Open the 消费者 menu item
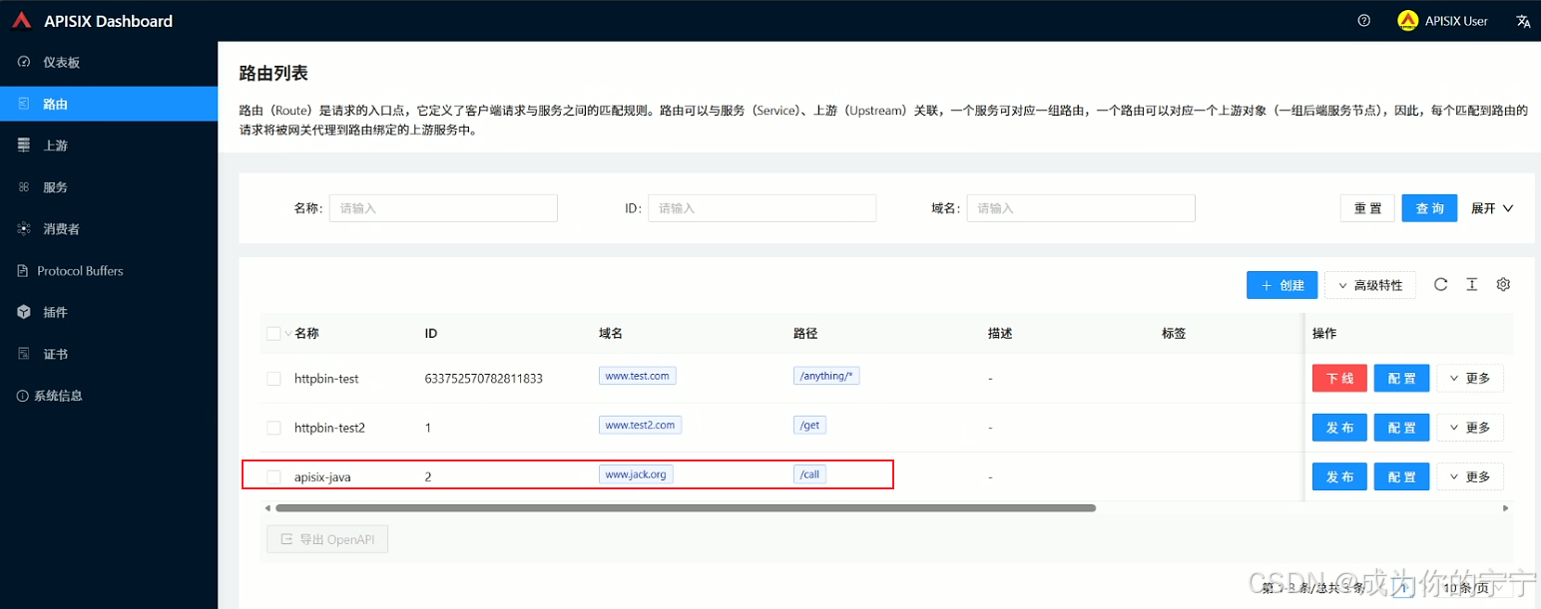Image resolution: width=1541 pixels, height=609 pixels. (109, 229)
